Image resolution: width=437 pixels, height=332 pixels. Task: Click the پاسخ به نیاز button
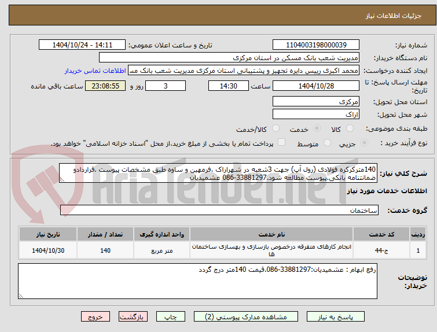(x=335, y=317)
